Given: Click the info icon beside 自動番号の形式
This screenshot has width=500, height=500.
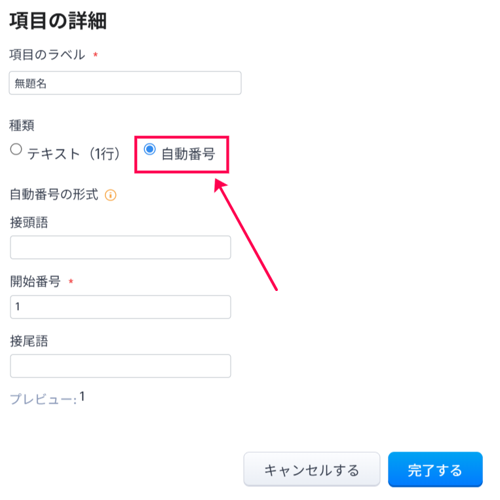Looking at the screenshot, I should (x=111, y=195).
